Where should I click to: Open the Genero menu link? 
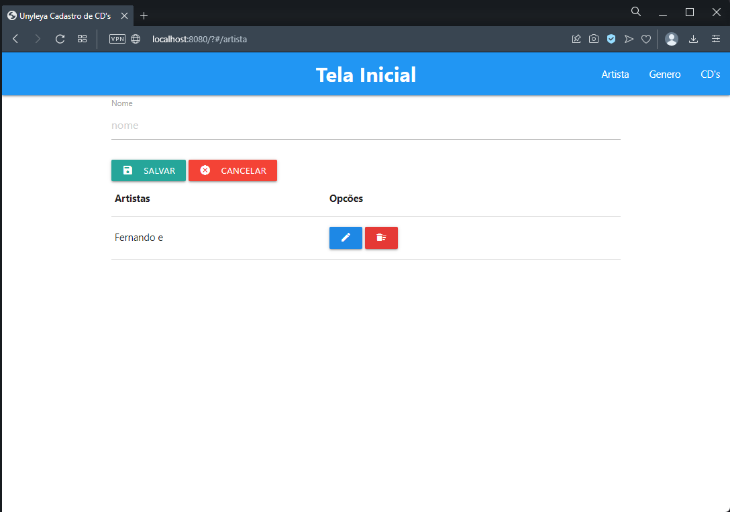tap(664, 74)
